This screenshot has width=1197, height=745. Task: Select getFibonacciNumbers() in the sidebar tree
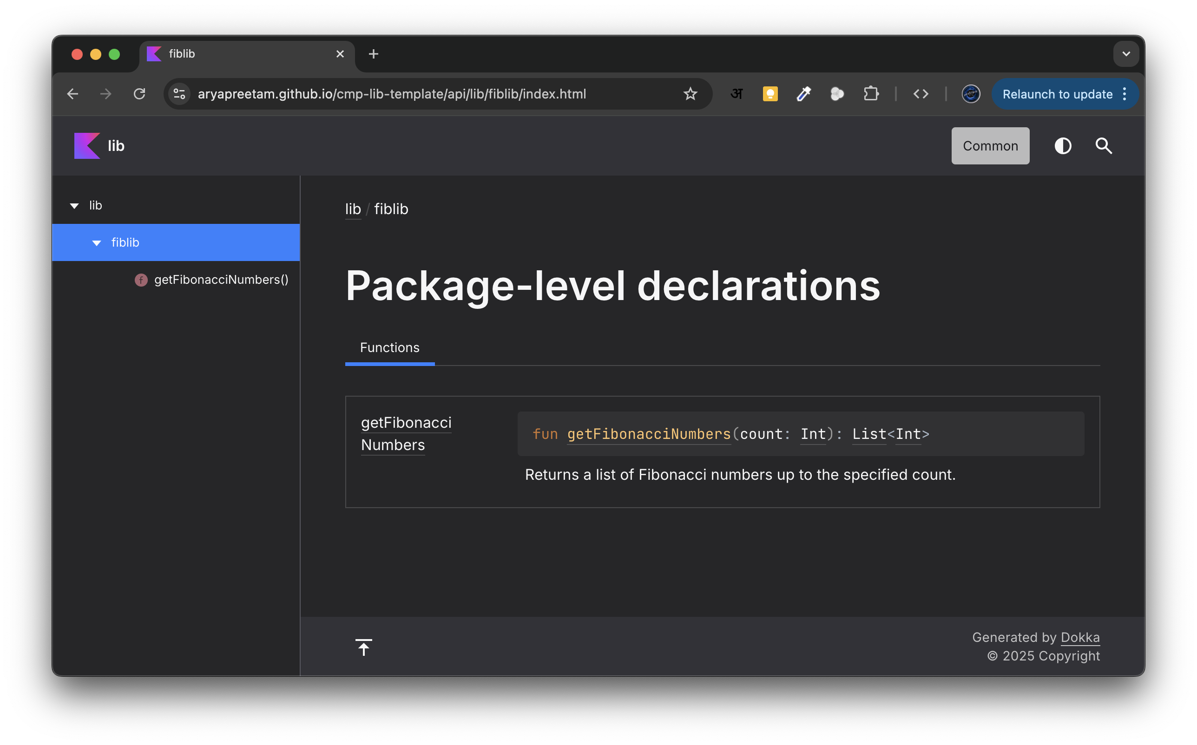coord(221,280)
